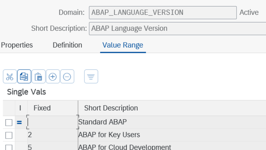Image resolution: width=266 pixels, height=150 pixels.
Task: Click the Cut scissors icon
Action: pos(10,77)
